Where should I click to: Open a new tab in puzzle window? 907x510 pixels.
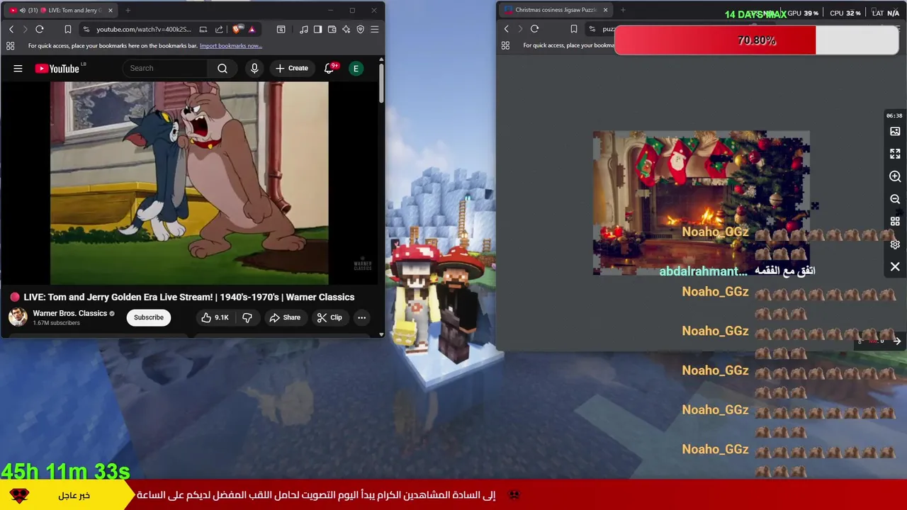tap(623, 10)
